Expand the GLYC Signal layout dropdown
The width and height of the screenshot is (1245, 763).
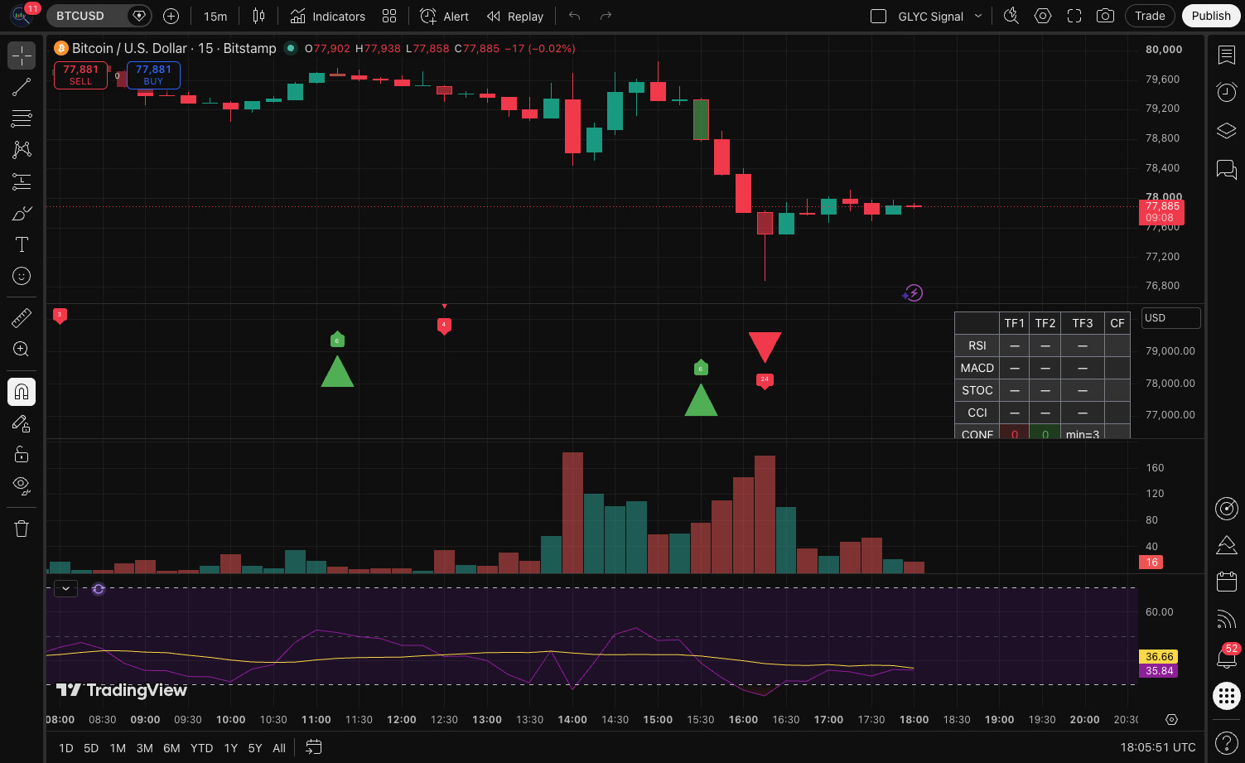click(978, 16)
